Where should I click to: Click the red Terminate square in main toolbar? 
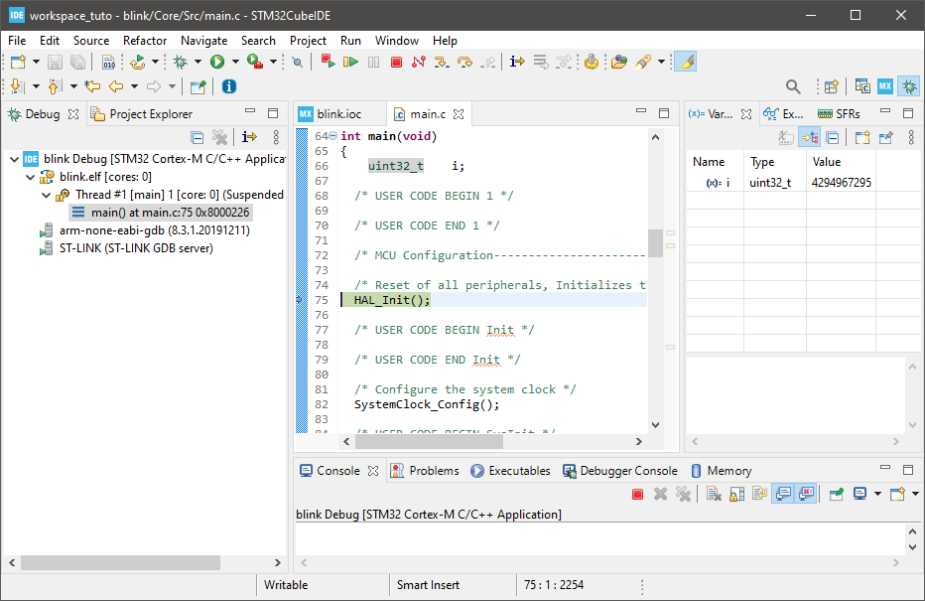[396, 62]
